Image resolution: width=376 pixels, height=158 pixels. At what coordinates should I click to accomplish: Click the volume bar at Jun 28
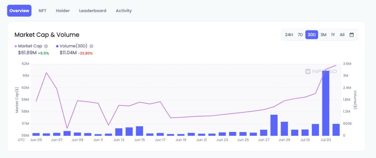[274, 125]
